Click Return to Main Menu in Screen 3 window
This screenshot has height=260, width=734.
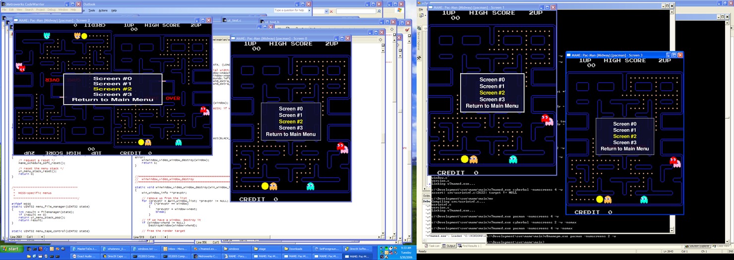[x=625, y=149]
